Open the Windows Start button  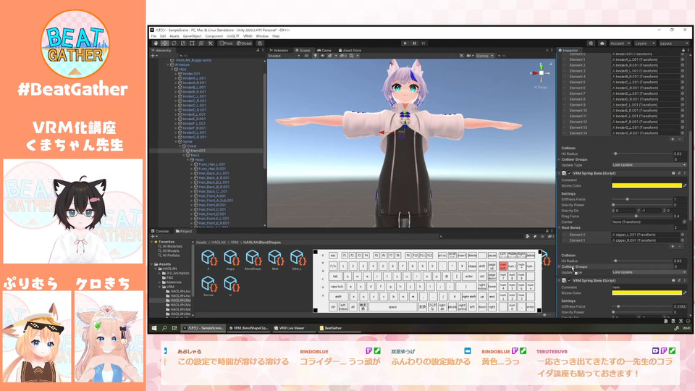[x=154, y=328]
